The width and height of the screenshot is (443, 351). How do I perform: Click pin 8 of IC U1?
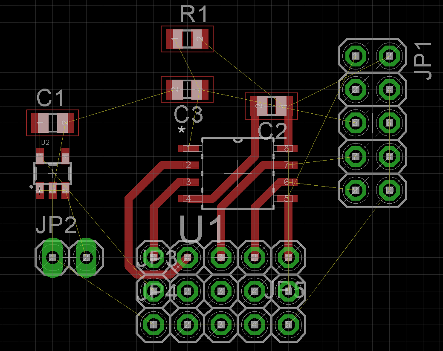(287, 148)
